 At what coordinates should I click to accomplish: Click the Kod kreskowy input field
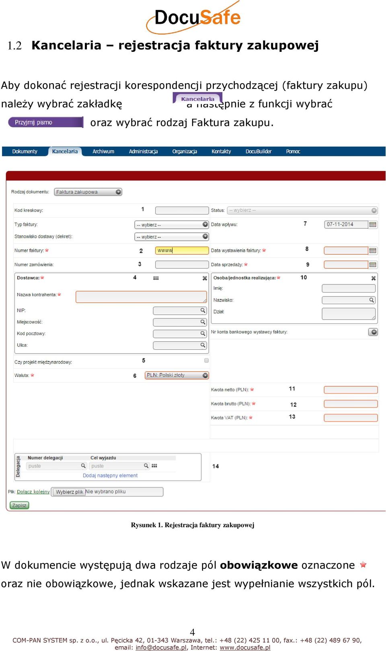(x=182, y=210)
